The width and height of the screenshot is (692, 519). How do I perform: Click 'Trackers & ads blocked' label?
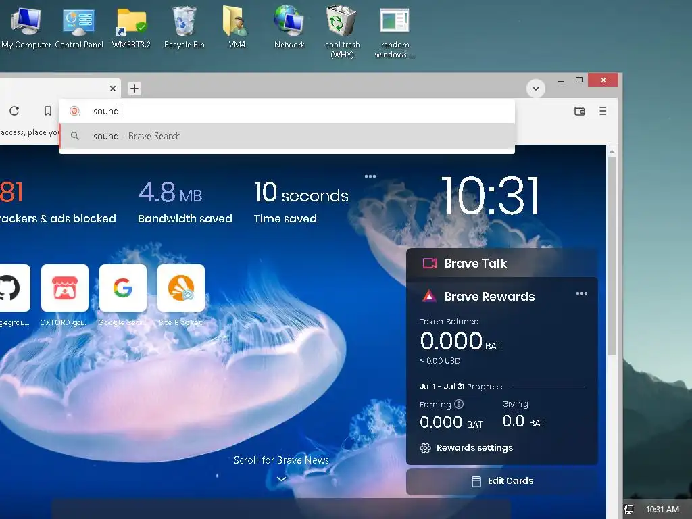click(x=58, y=218)
